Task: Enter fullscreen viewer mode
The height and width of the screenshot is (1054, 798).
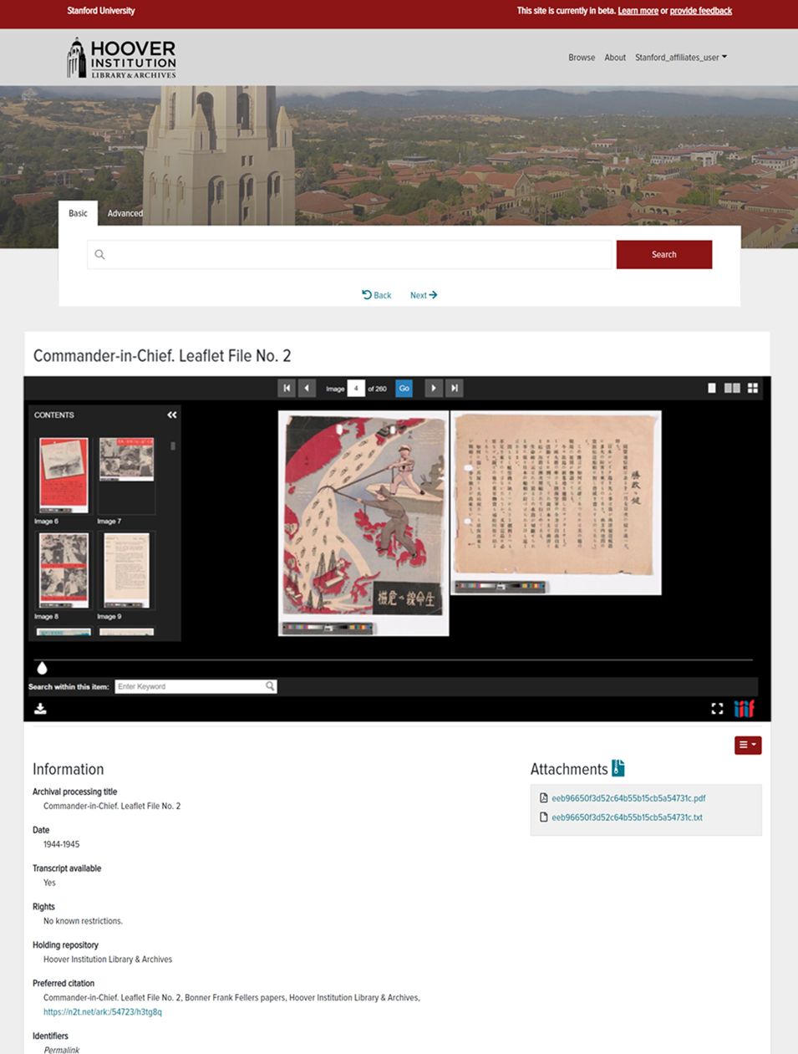Action: (x=717, y=709)
